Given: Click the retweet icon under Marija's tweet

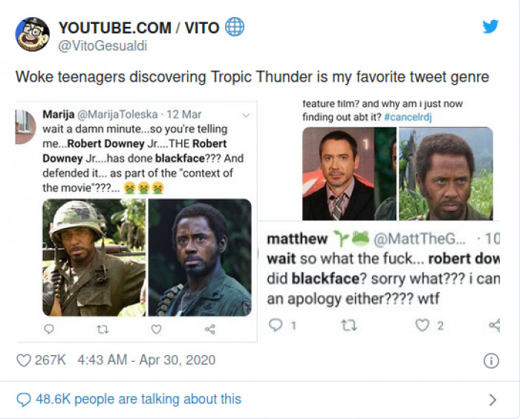Looking at the screenshot, I should (x=103, y=329).
